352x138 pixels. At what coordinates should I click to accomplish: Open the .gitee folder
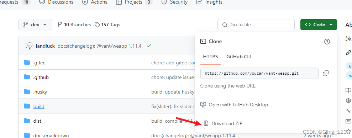[39, 63]
